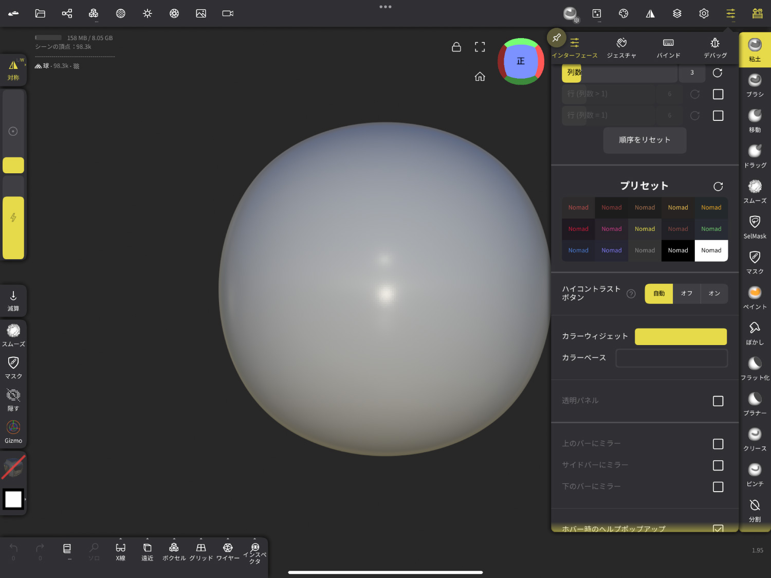Enable 上のバーにミラー checkbox
This screenshot has width=771, height=578.
tap(718, 444)
